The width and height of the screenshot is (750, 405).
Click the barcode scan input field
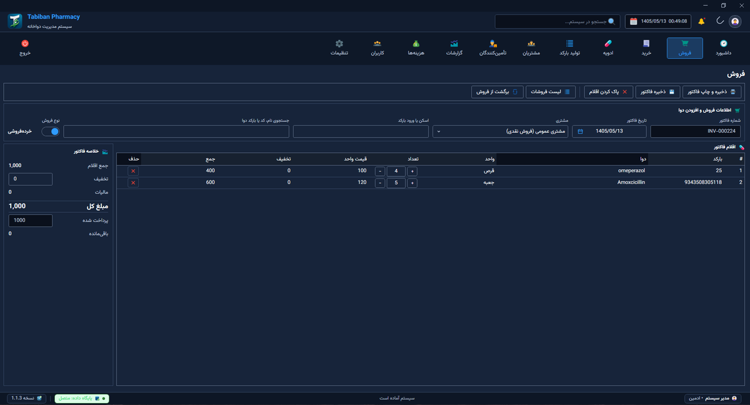361,132
